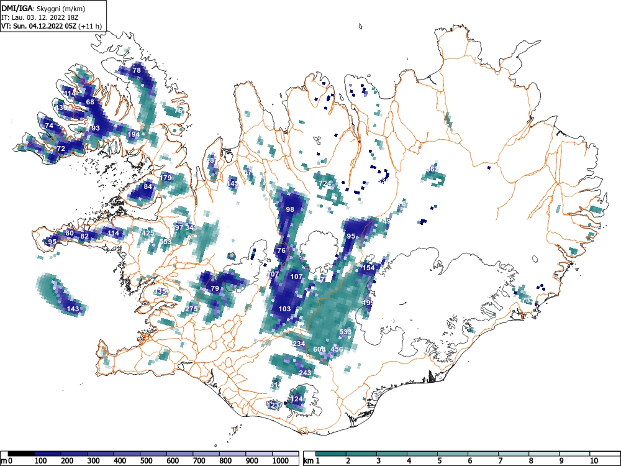The image size is (621, 466).
Task: Select the 608 value on the map
Action: [x=319, y=349]
